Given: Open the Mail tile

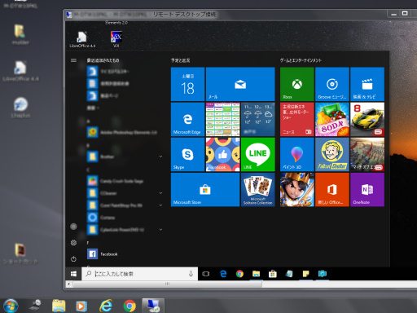Looking at the screenshot, I should point(240,84).
